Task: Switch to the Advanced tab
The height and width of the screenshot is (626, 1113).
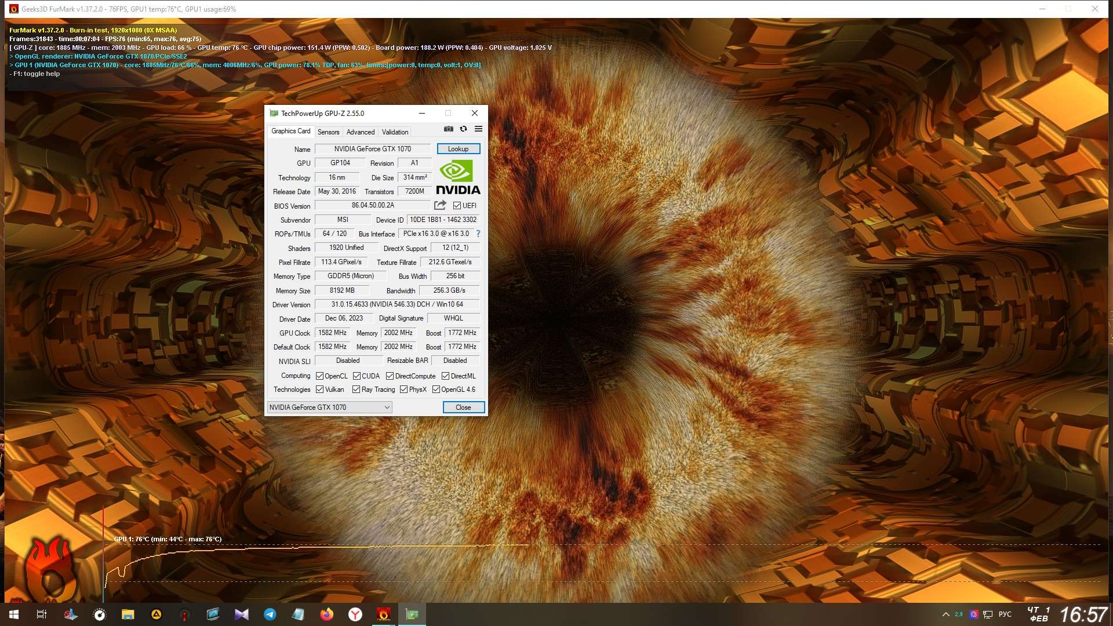Action: click(360, 132)
